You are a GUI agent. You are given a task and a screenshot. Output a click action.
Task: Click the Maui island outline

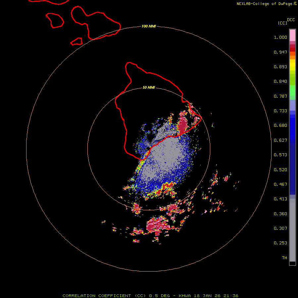[x=96, y=23]
